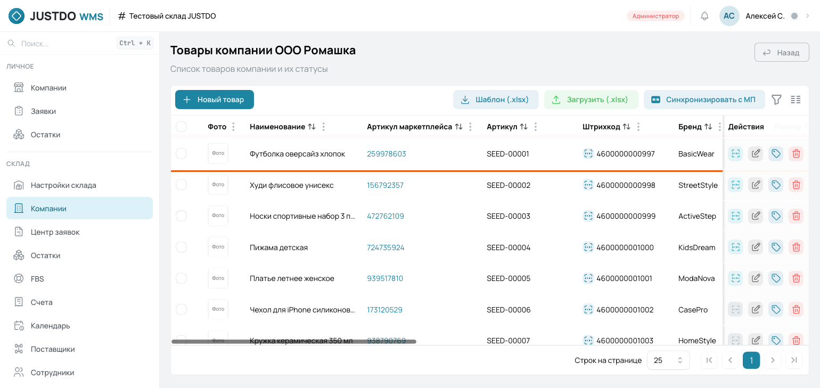820x388 pixels.
Task: Open the rows-per-page dropdown showing 25
Action: pyautogui.click(x=668, y=360)
